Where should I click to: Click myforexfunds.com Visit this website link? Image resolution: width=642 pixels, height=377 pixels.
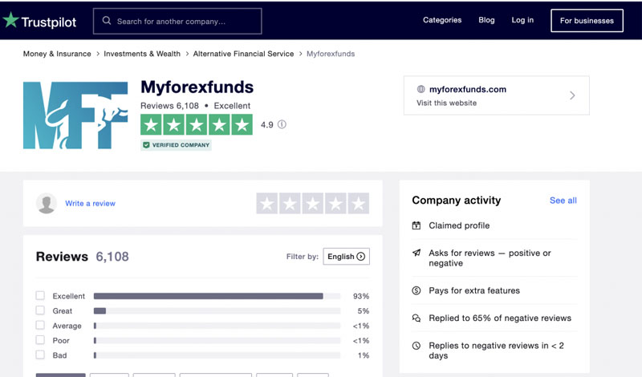496,95
